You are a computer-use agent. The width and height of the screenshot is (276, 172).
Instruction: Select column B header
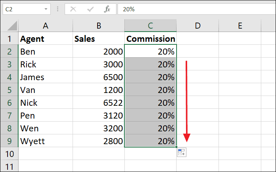98,26
